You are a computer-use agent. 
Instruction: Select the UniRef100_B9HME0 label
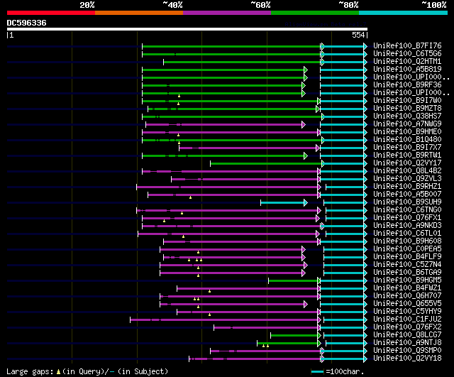coord(407,132)
